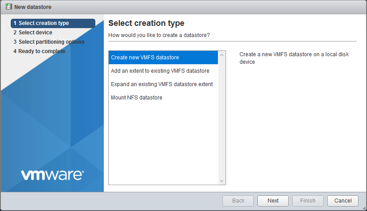Click the VMFS datastore description text

pyautogui.click(x=294, y=58)
